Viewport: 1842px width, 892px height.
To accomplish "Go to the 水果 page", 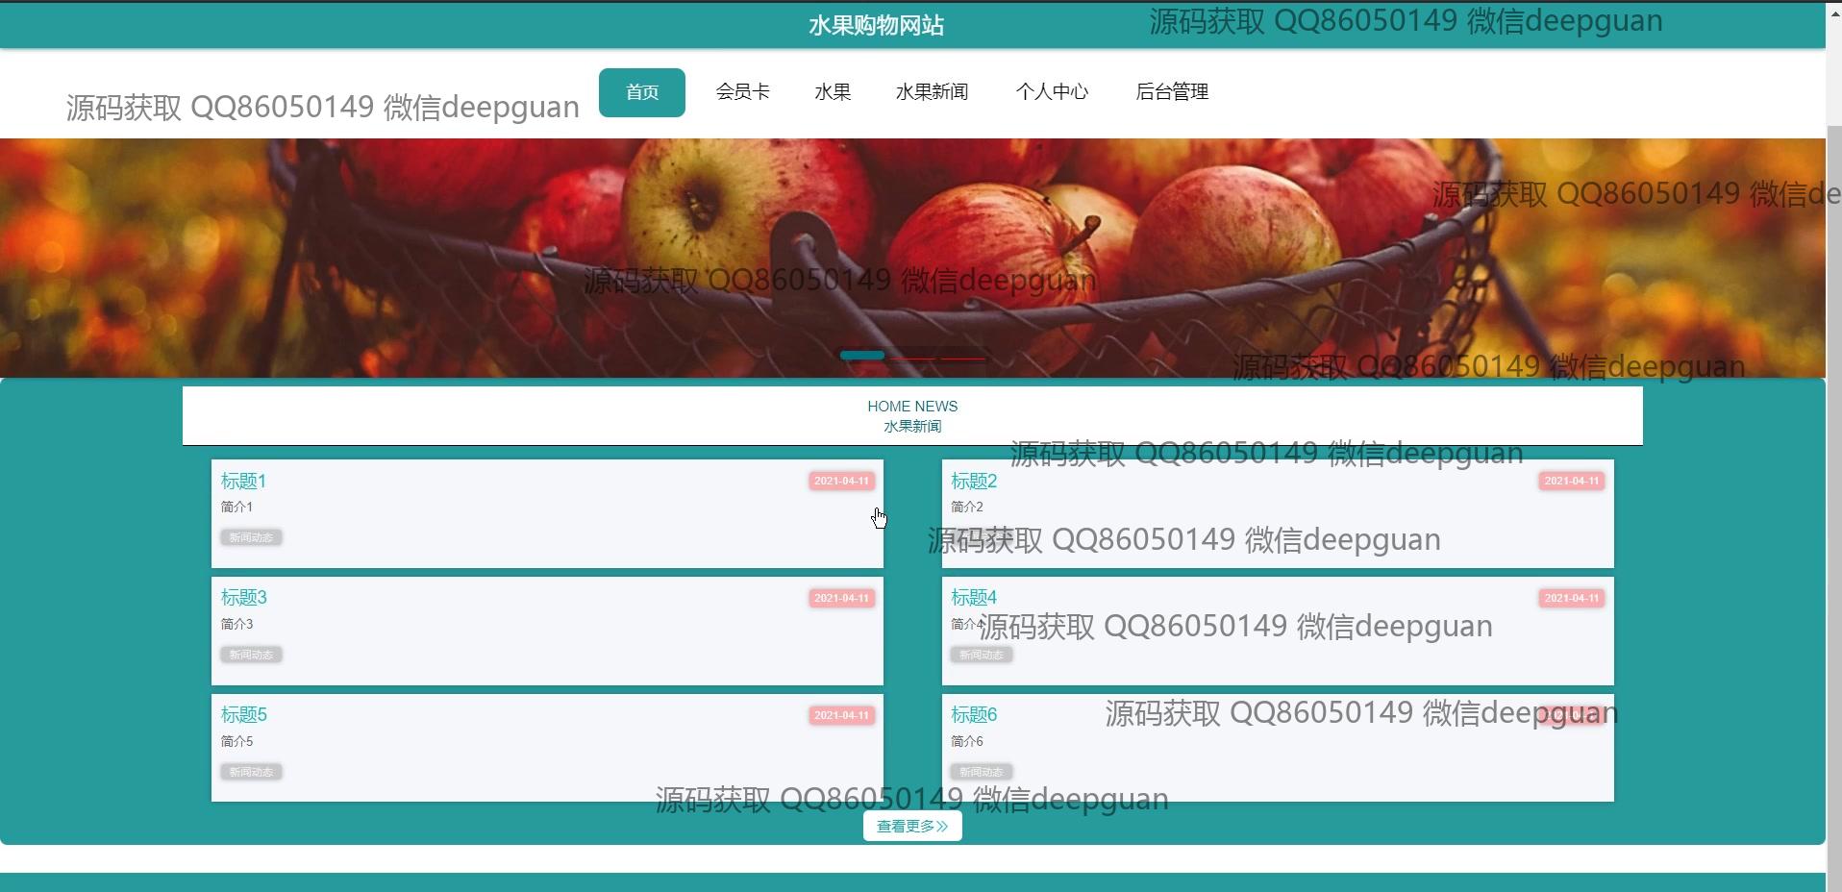I will pos(833,92).
